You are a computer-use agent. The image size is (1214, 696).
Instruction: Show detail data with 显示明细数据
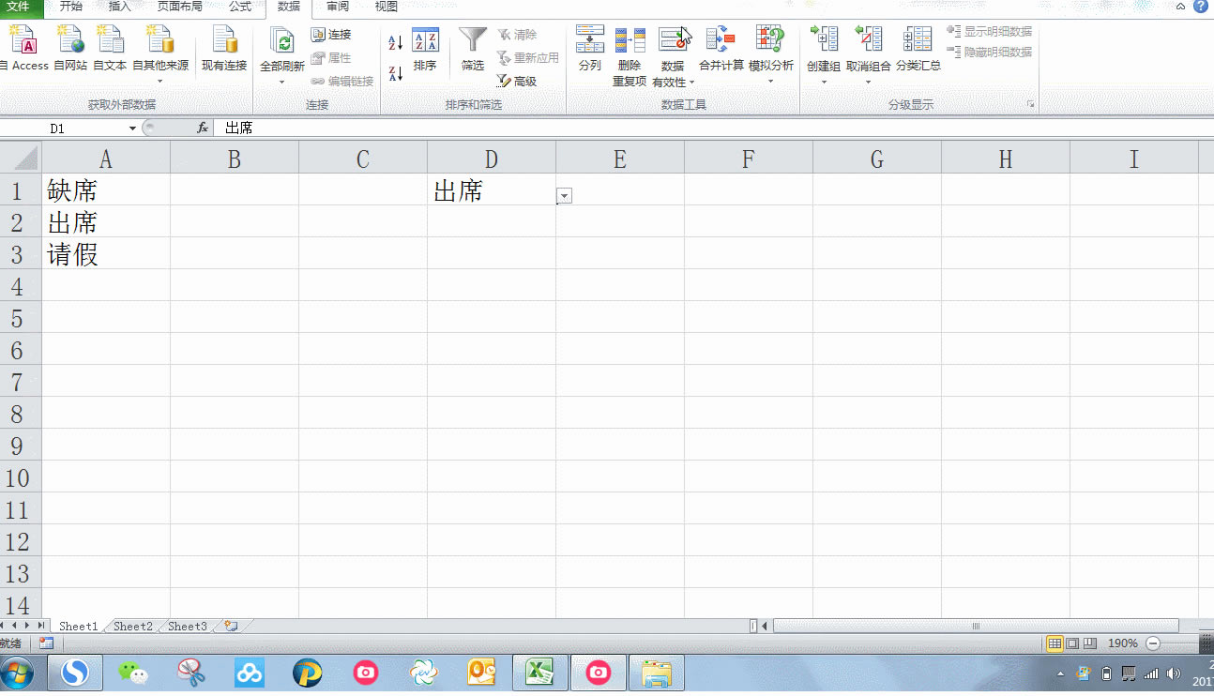990,31
